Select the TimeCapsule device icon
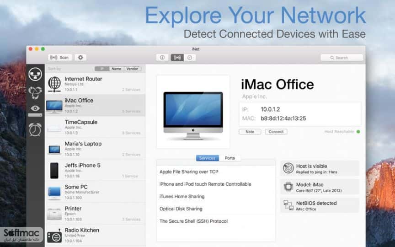 (54, 130)
